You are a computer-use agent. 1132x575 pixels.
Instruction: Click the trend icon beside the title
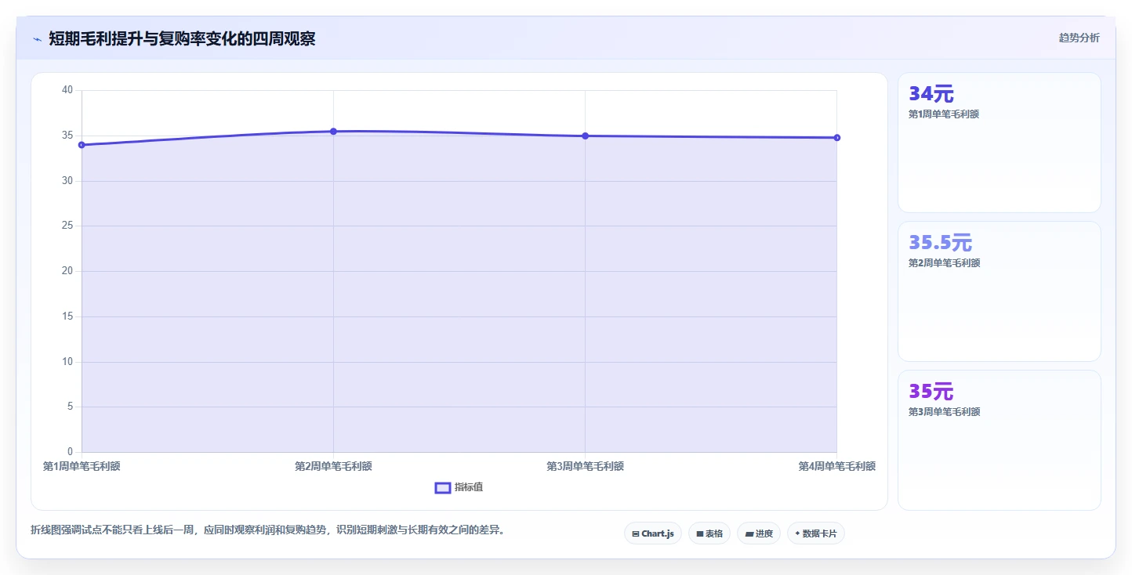coord(37,38)
